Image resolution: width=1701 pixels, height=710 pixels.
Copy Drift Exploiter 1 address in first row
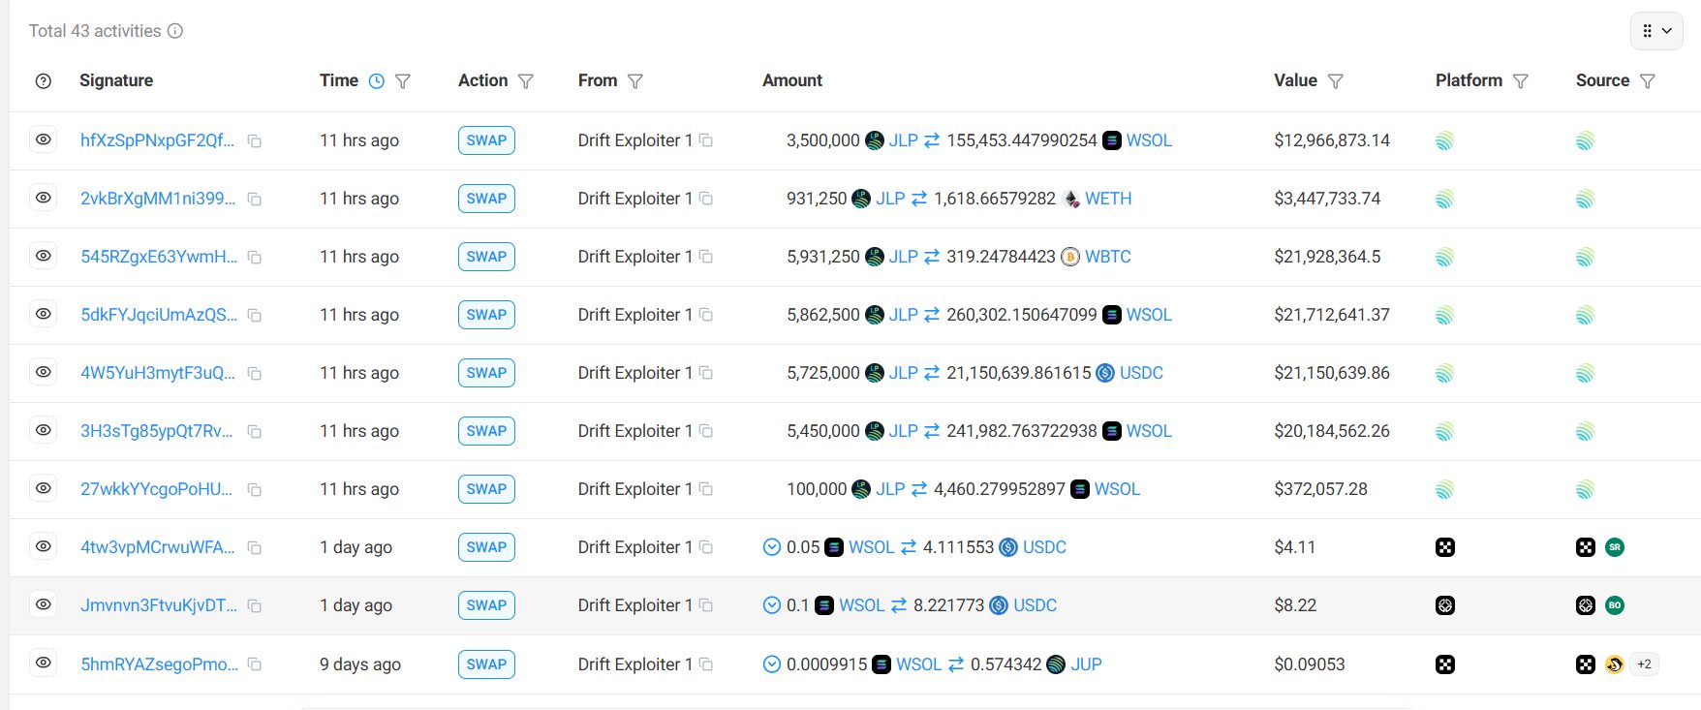click(706, 140)
